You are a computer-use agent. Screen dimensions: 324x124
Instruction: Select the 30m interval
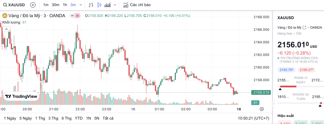coord(56,5)
